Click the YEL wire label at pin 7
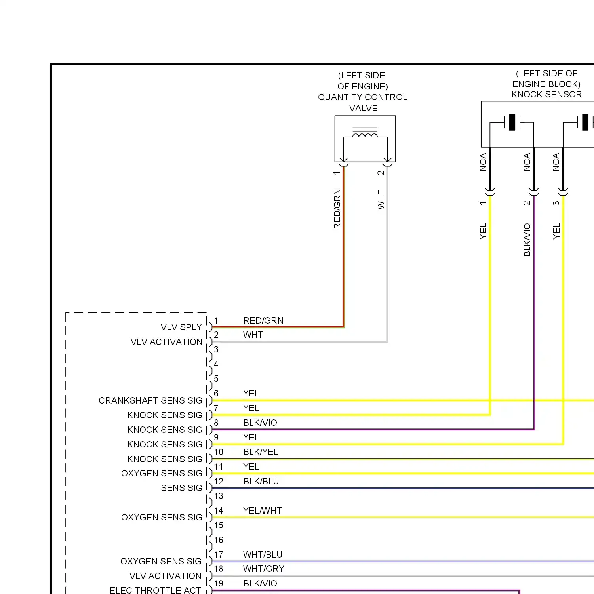Screen dimensions: 594x594 [251, 408]
